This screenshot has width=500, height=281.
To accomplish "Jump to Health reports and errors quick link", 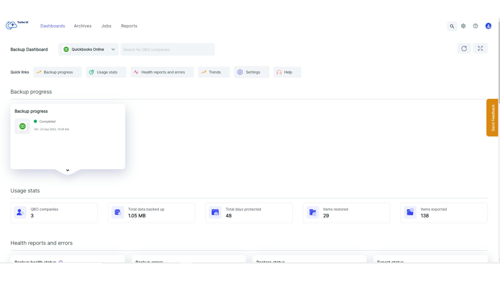I will pyautogui.click(x=162, y=72).
